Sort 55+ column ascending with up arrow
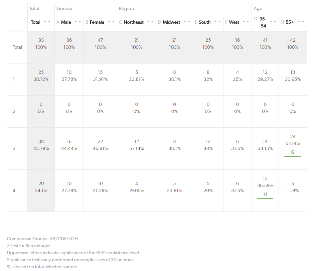Image resolution: width=312 pixels, height=271 pixels. click(x=299, y=22)
